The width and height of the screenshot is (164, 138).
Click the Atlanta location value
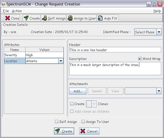[x=42, y=61]
